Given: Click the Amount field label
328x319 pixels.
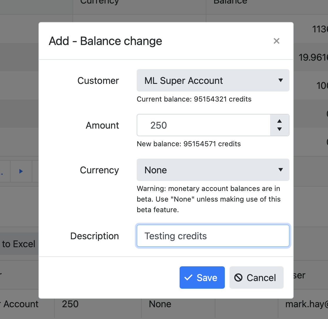Looking at the screenshot, I should click(x=102, y=125).
